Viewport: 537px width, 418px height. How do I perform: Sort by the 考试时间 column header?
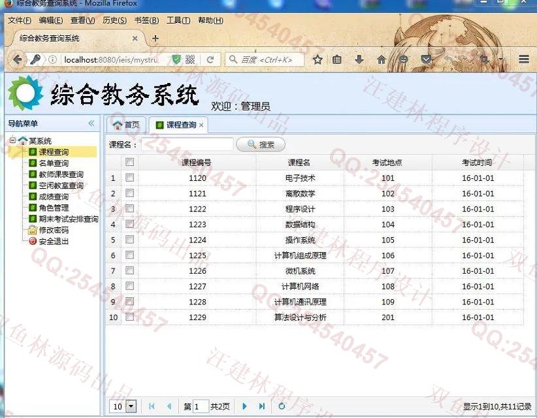tap(477, 162)
